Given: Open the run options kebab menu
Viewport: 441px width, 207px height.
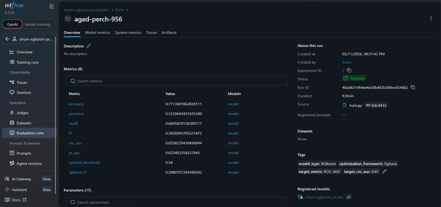Looking at the screenshot, I should (431, 19).
